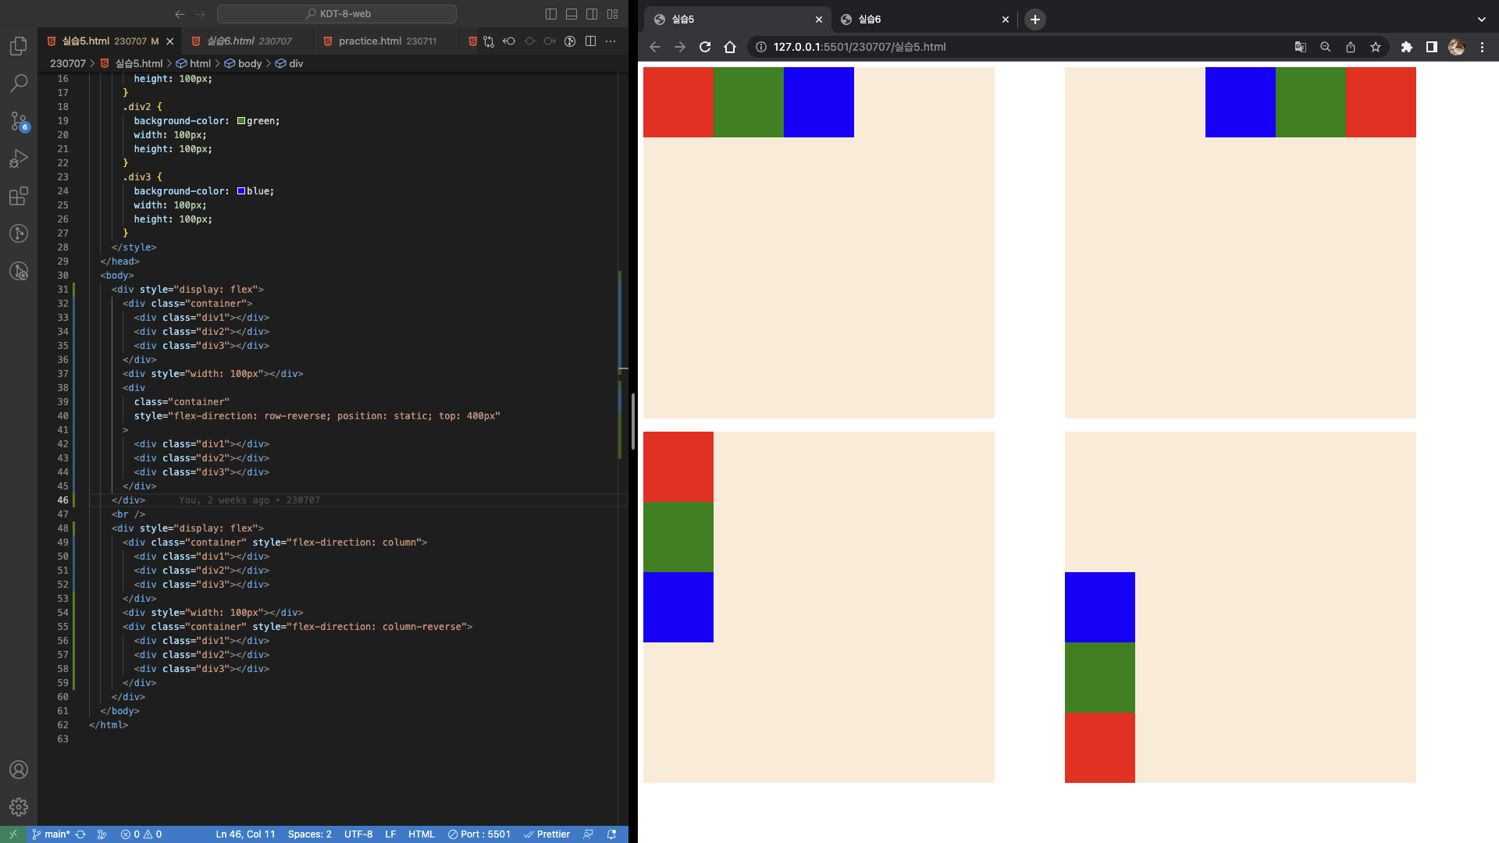This screenshot has height=843, width=1499.
Task: Click the main* branch status item
Action: coord(51,834)
